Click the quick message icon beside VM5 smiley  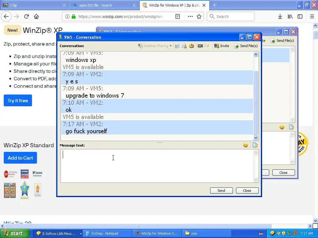click(255, 145)
